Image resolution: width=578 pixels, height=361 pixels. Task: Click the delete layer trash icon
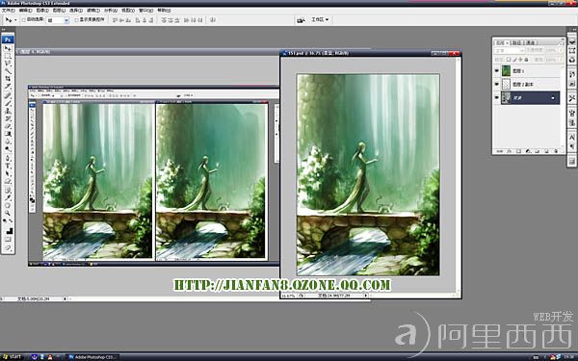tap(556, 151)
